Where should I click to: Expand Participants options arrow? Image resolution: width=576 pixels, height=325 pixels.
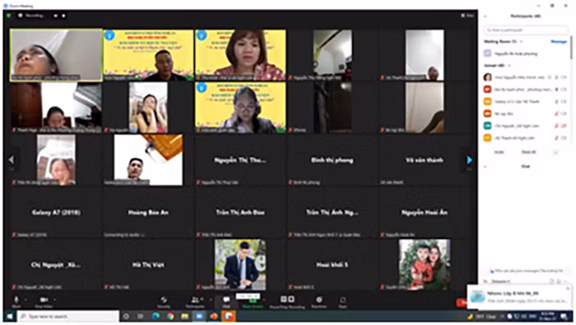coord(211,300)
